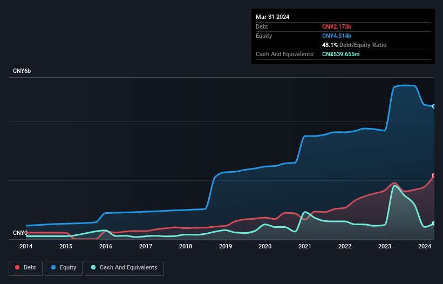Click the CN¥539.655m cash value
The width and height of the screenshot is (443, 284).
340,54
